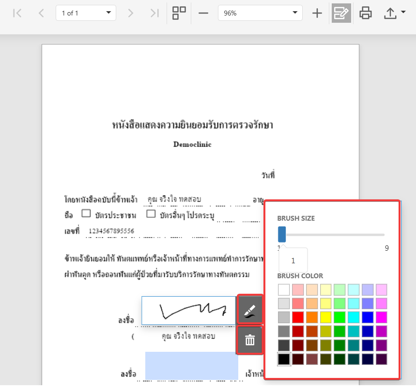
Task: Go to next page arrow
Action: [x=130, y=13]
